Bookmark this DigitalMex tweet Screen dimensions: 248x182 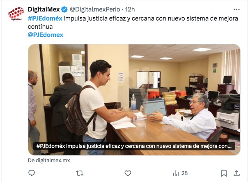(x=224, y=173)
